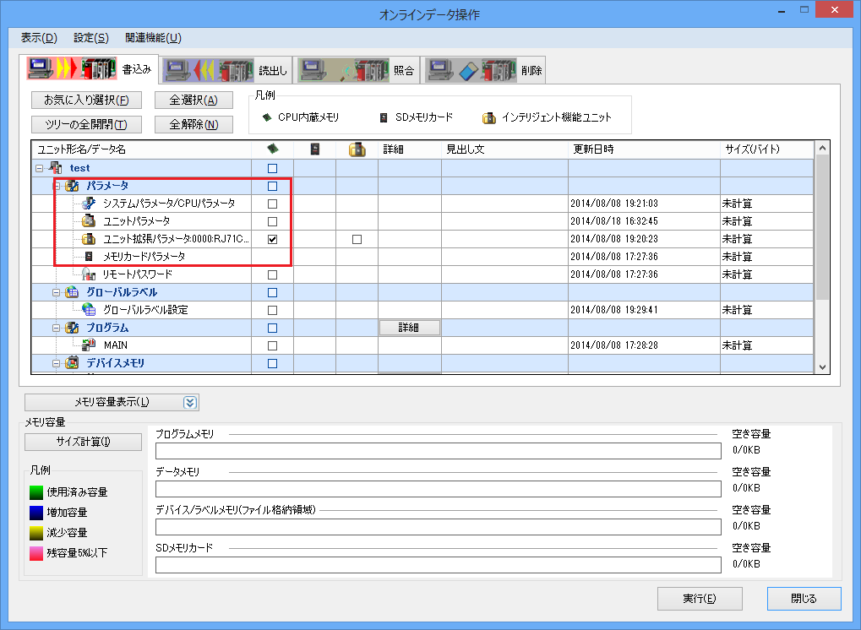Uncheck the ユニット拡張パラメータ checkbox
The image size is (861, 630).
click(x=271, y=238)
